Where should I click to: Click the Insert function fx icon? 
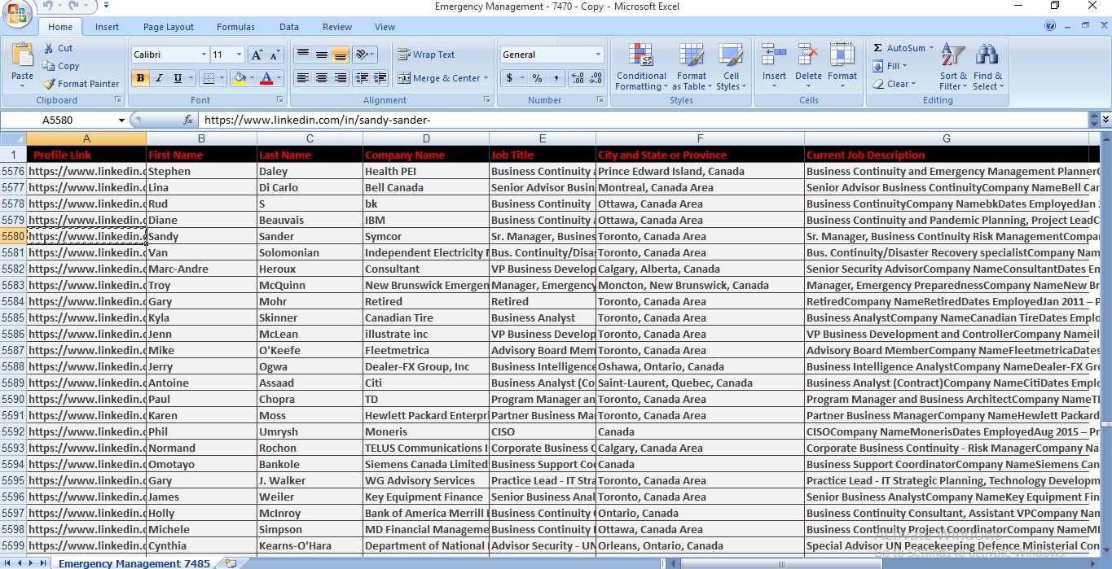pyautogui.click(x=188, y=120)
